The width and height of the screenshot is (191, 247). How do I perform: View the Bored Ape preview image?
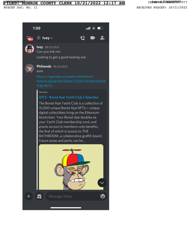click(71, 167)
